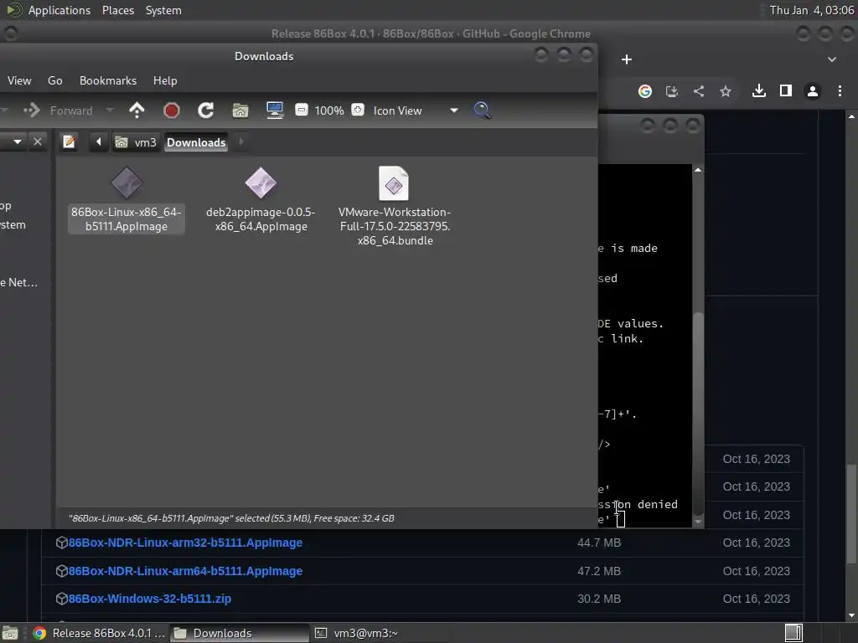The height and width of the screenshot is (643, 858).
Task: Click the Chrome page vertical scrollbar
Action: pos(851,514)
